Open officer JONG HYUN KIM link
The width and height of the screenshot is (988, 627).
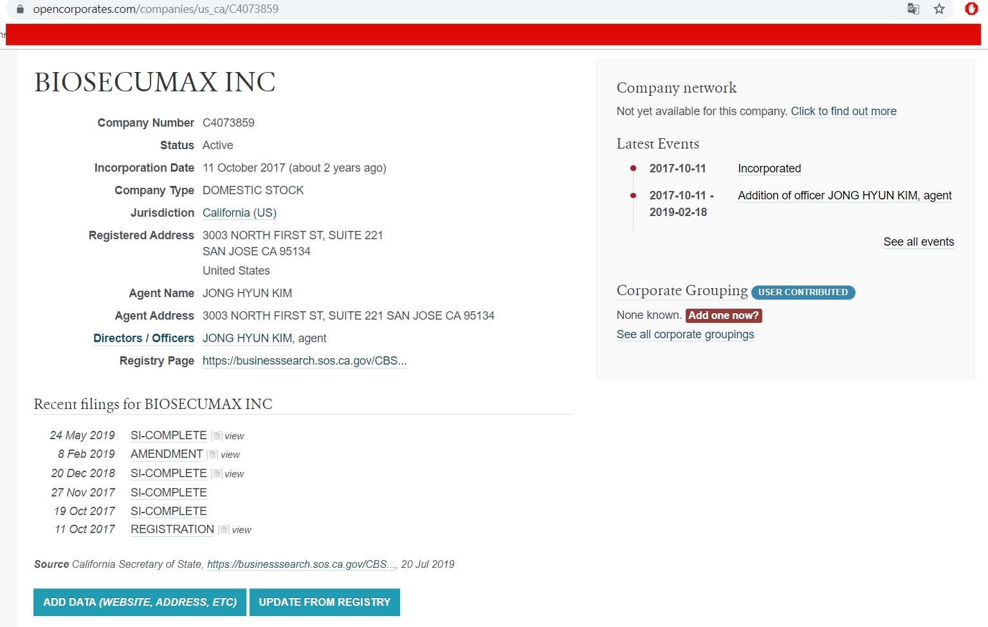(247, 338)
